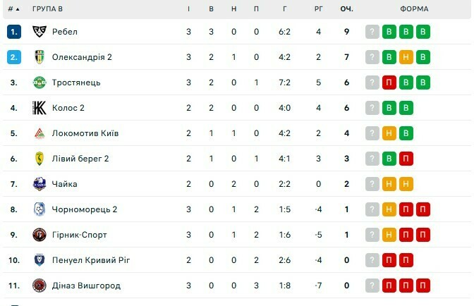Viewport: 474px width, 306px height.
Task: Click the Гірник-Спорт club emblem
Action: 39,235
